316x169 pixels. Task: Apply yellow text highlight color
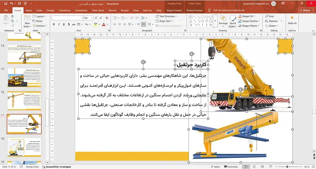click(x=95, y=24)
